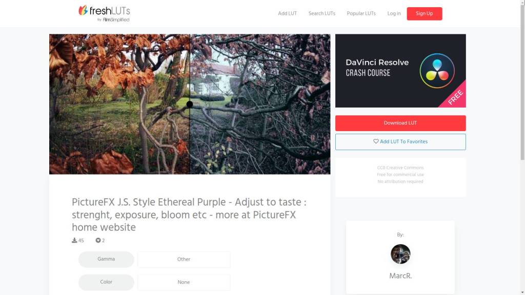
Task: Open MarcR.'s profile avatar
Action: 400,254
